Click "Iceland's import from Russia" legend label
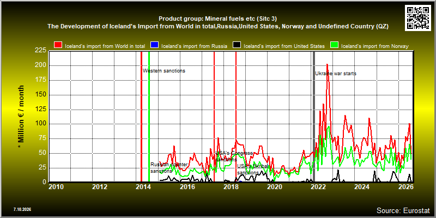Screen dimensions: 436x218 [195, 46]
